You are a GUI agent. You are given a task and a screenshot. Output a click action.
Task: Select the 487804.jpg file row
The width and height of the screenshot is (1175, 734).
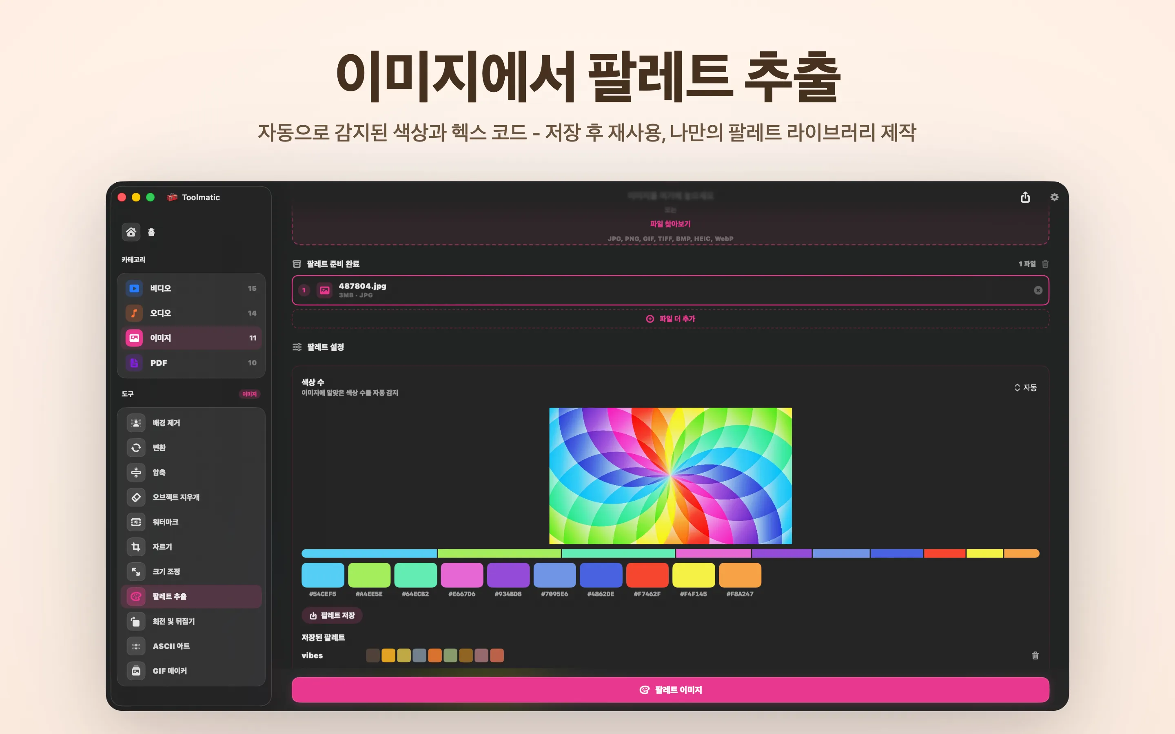(x=670, y=290)
